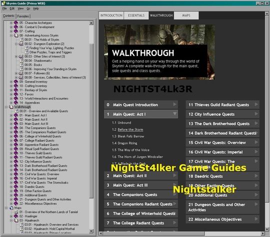Screen dimensions: 270x237
Task: Click the open book icon next to Walkthrough
Action: coord(11,107)
